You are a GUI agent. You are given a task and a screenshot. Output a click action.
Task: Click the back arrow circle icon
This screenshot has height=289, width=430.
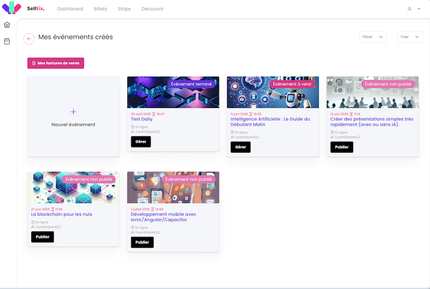pyautogui.click(x=29, y=38)
